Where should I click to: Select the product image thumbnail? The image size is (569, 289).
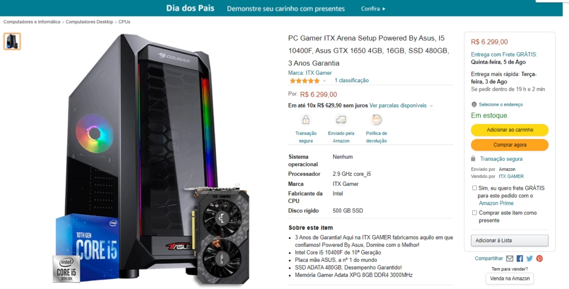pyautogui.click(x=12, y=41)
